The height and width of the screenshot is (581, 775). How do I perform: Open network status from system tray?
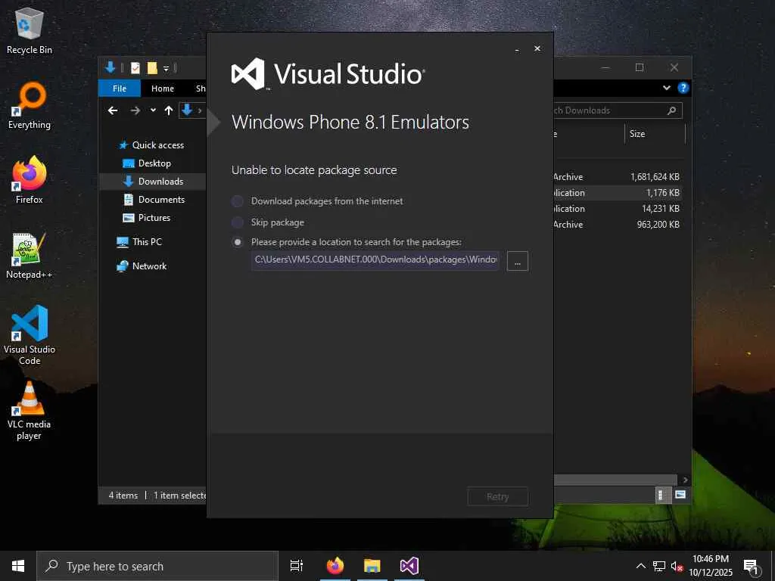[x=659, y=566]
